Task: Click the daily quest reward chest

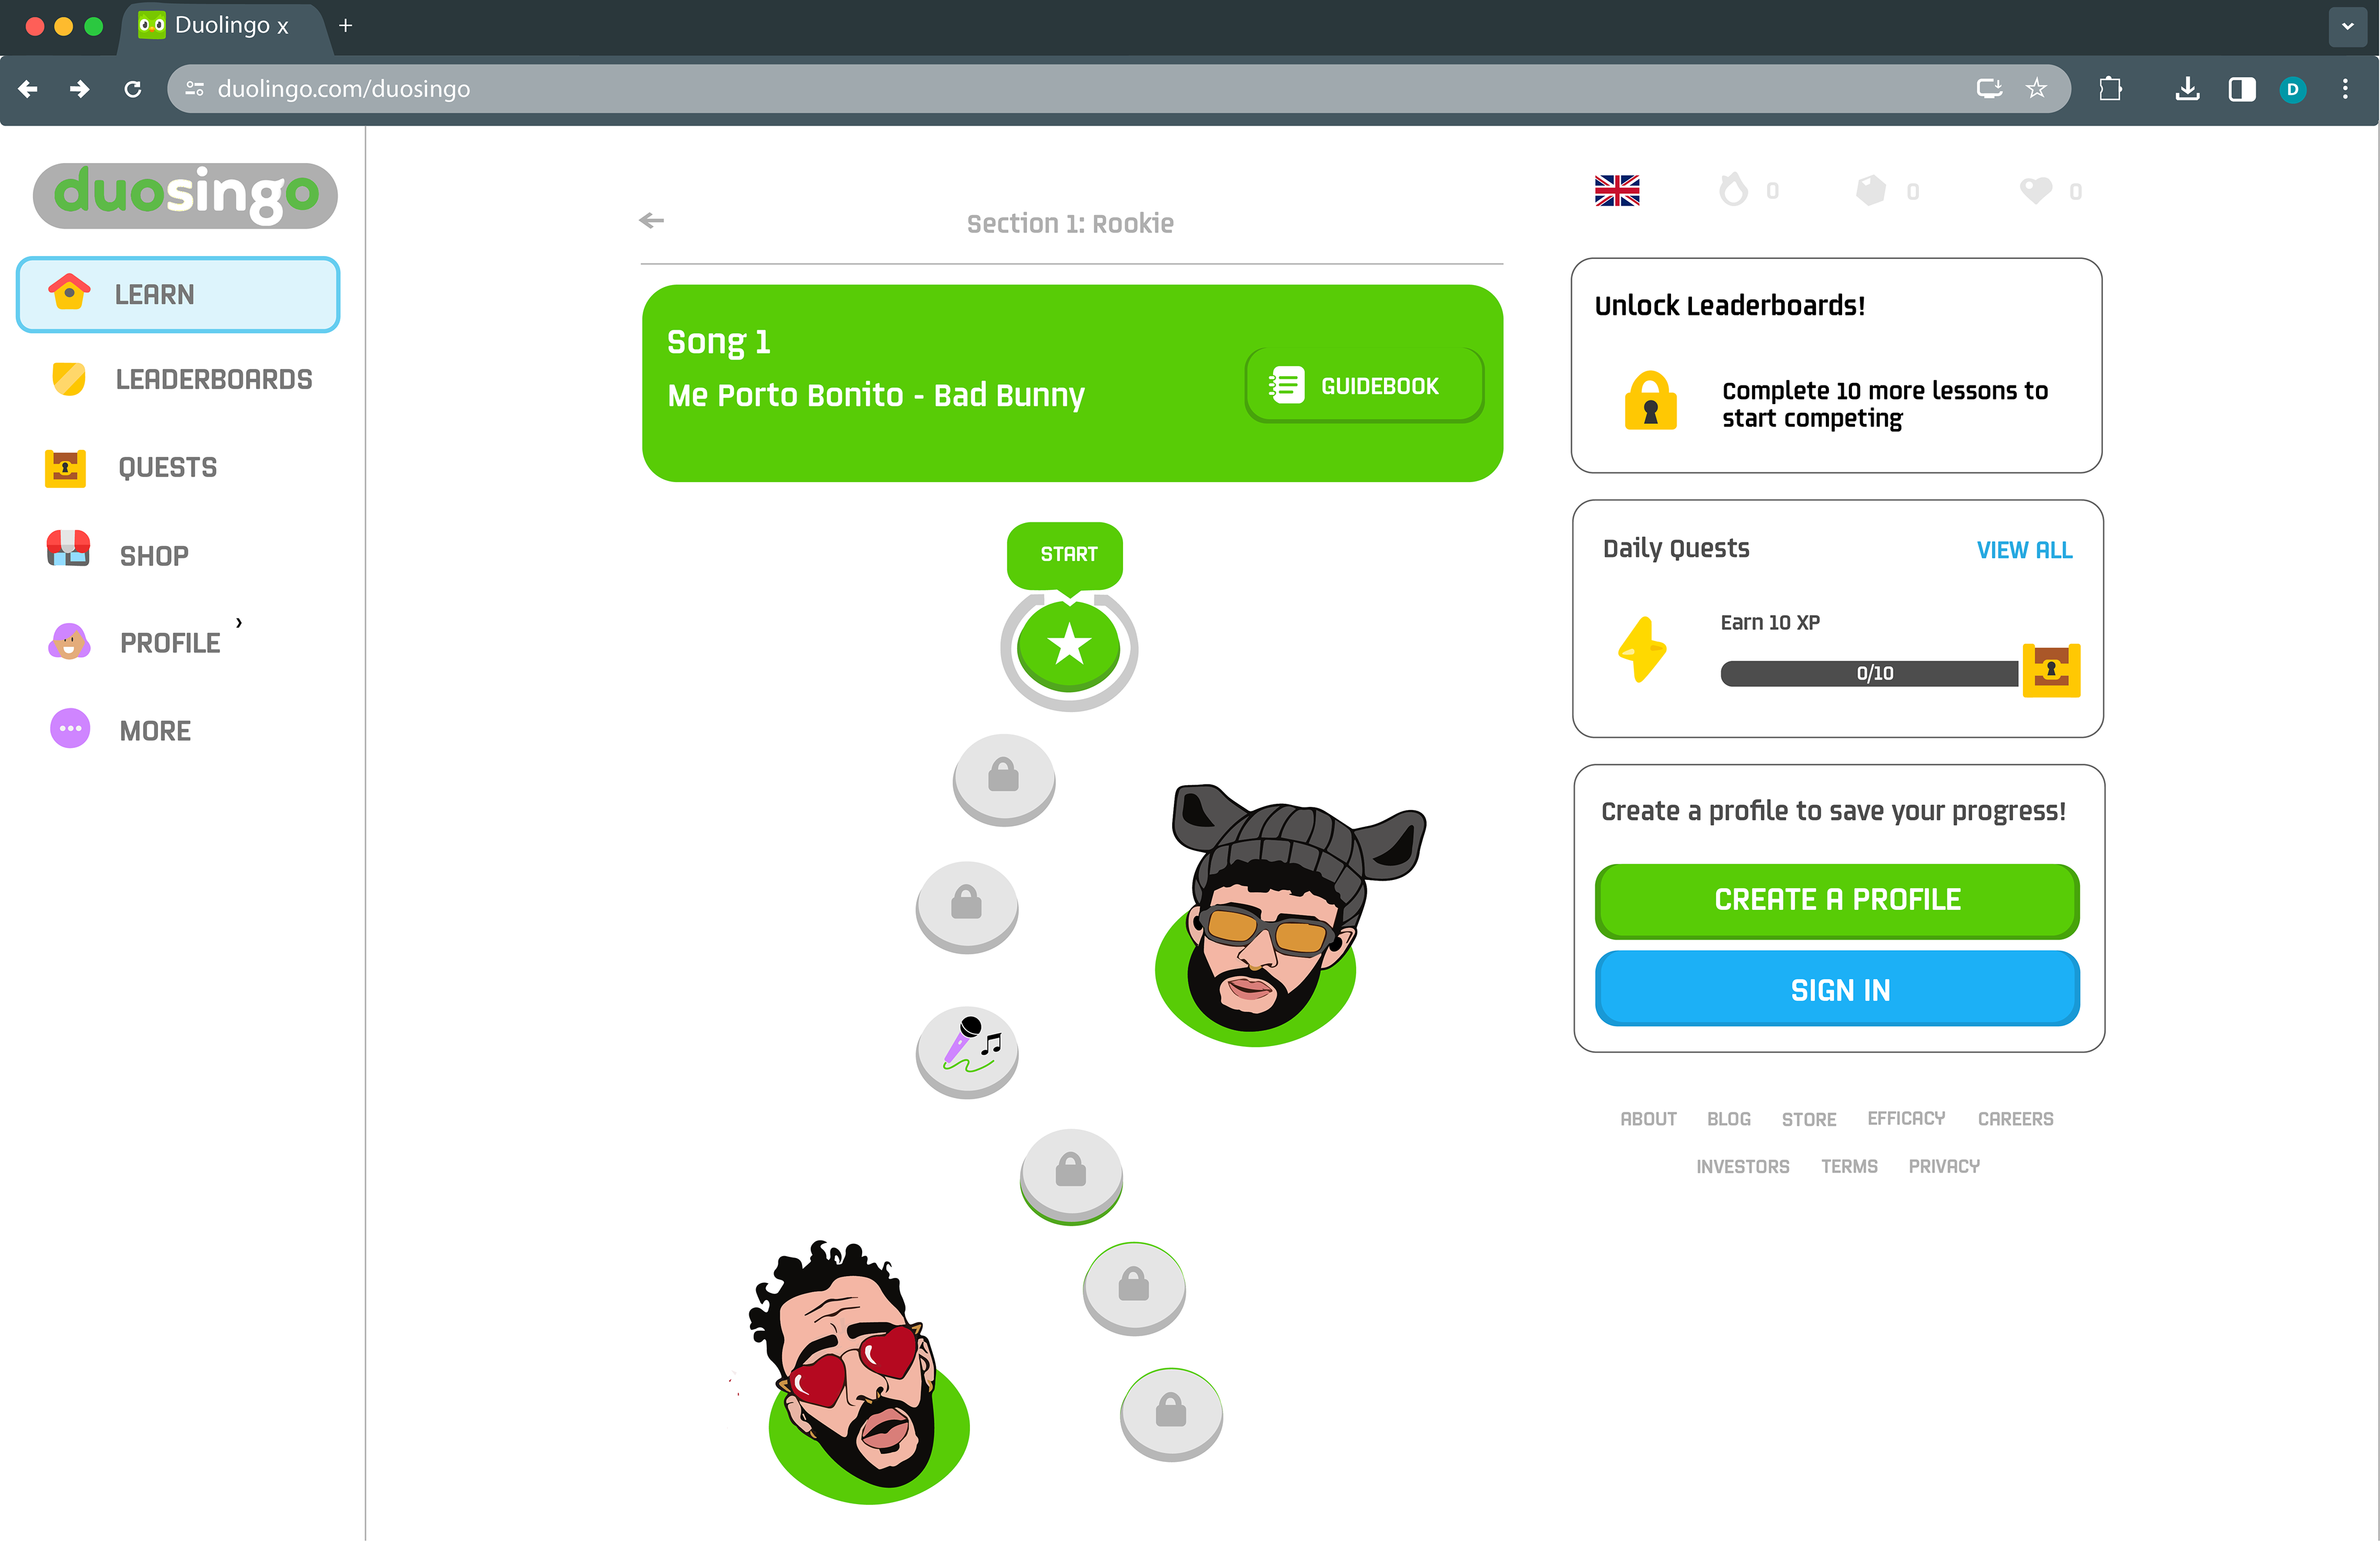Action: [2051, 669]
